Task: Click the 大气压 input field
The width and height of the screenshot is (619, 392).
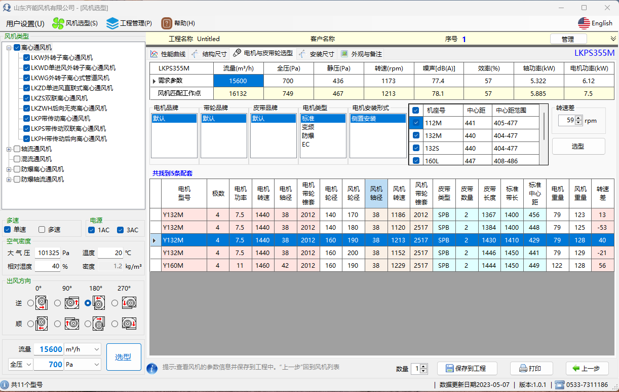Action: (49, 253)
